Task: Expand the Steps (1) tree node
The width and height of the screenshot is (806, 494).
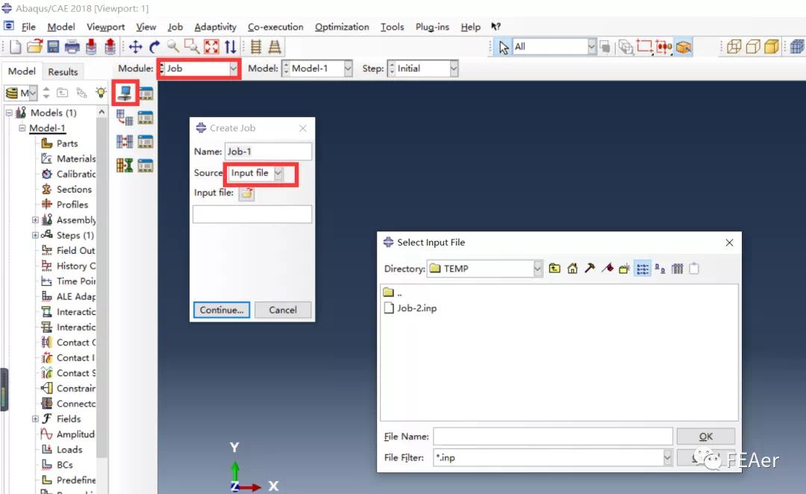Action: point(35,235)
